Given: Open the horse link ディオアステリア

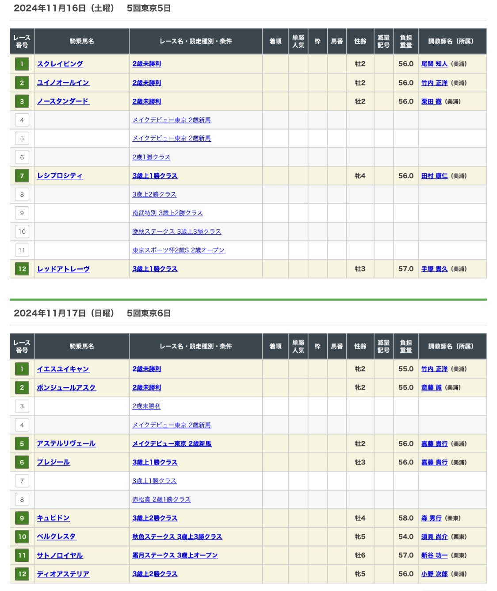Looking at the screenshot, I should (63, 574).
